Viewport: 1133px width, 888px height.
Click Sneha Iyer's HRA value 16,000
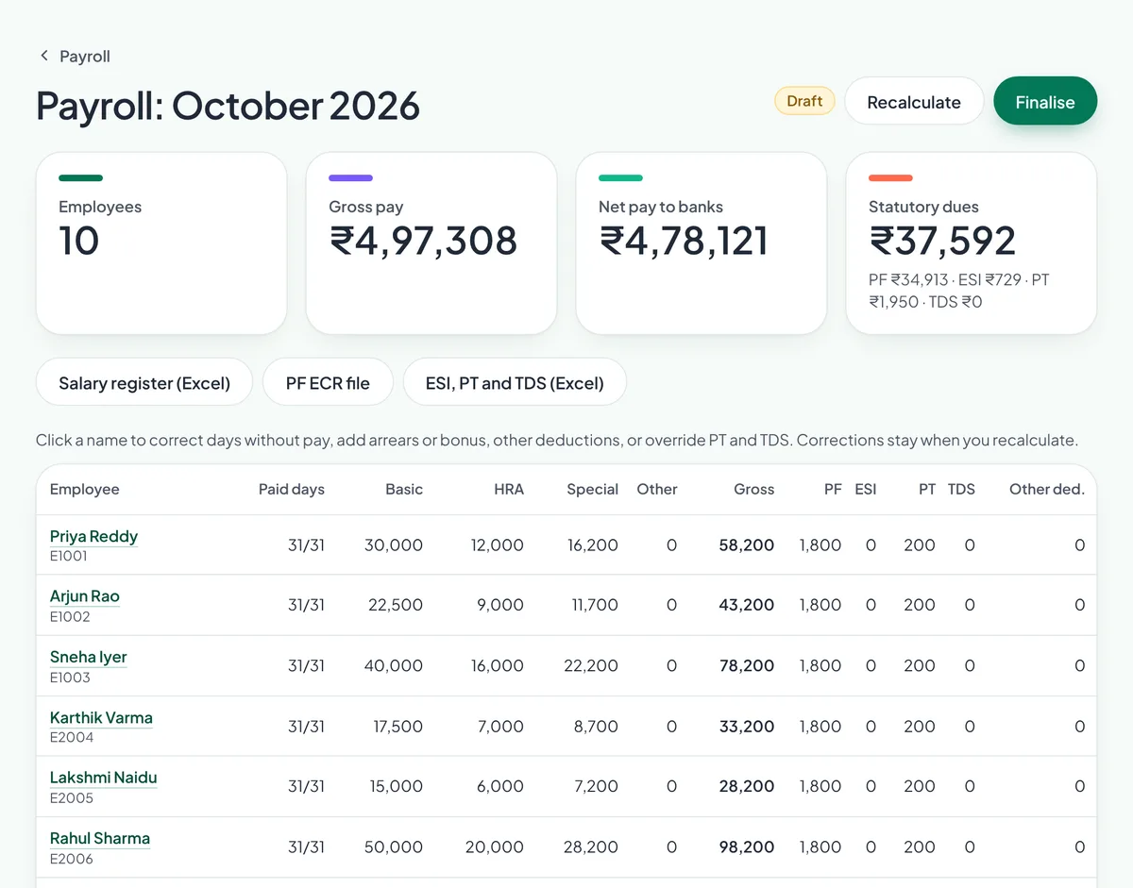click(498, 665)
